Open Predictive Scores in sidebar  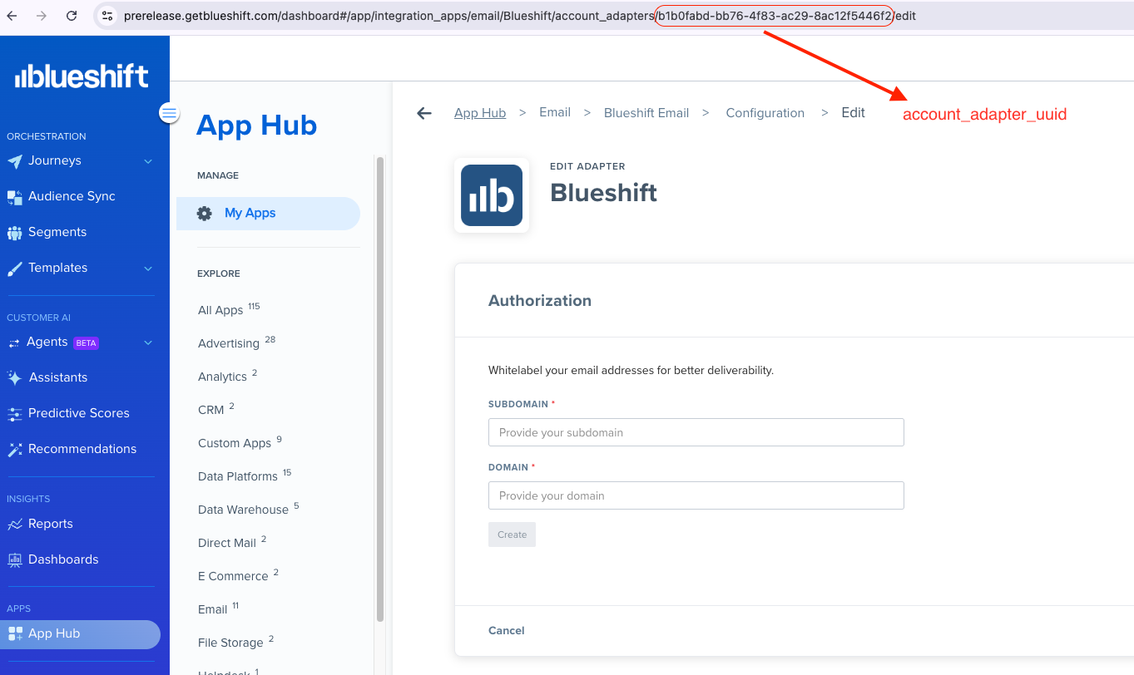point(79,413)
